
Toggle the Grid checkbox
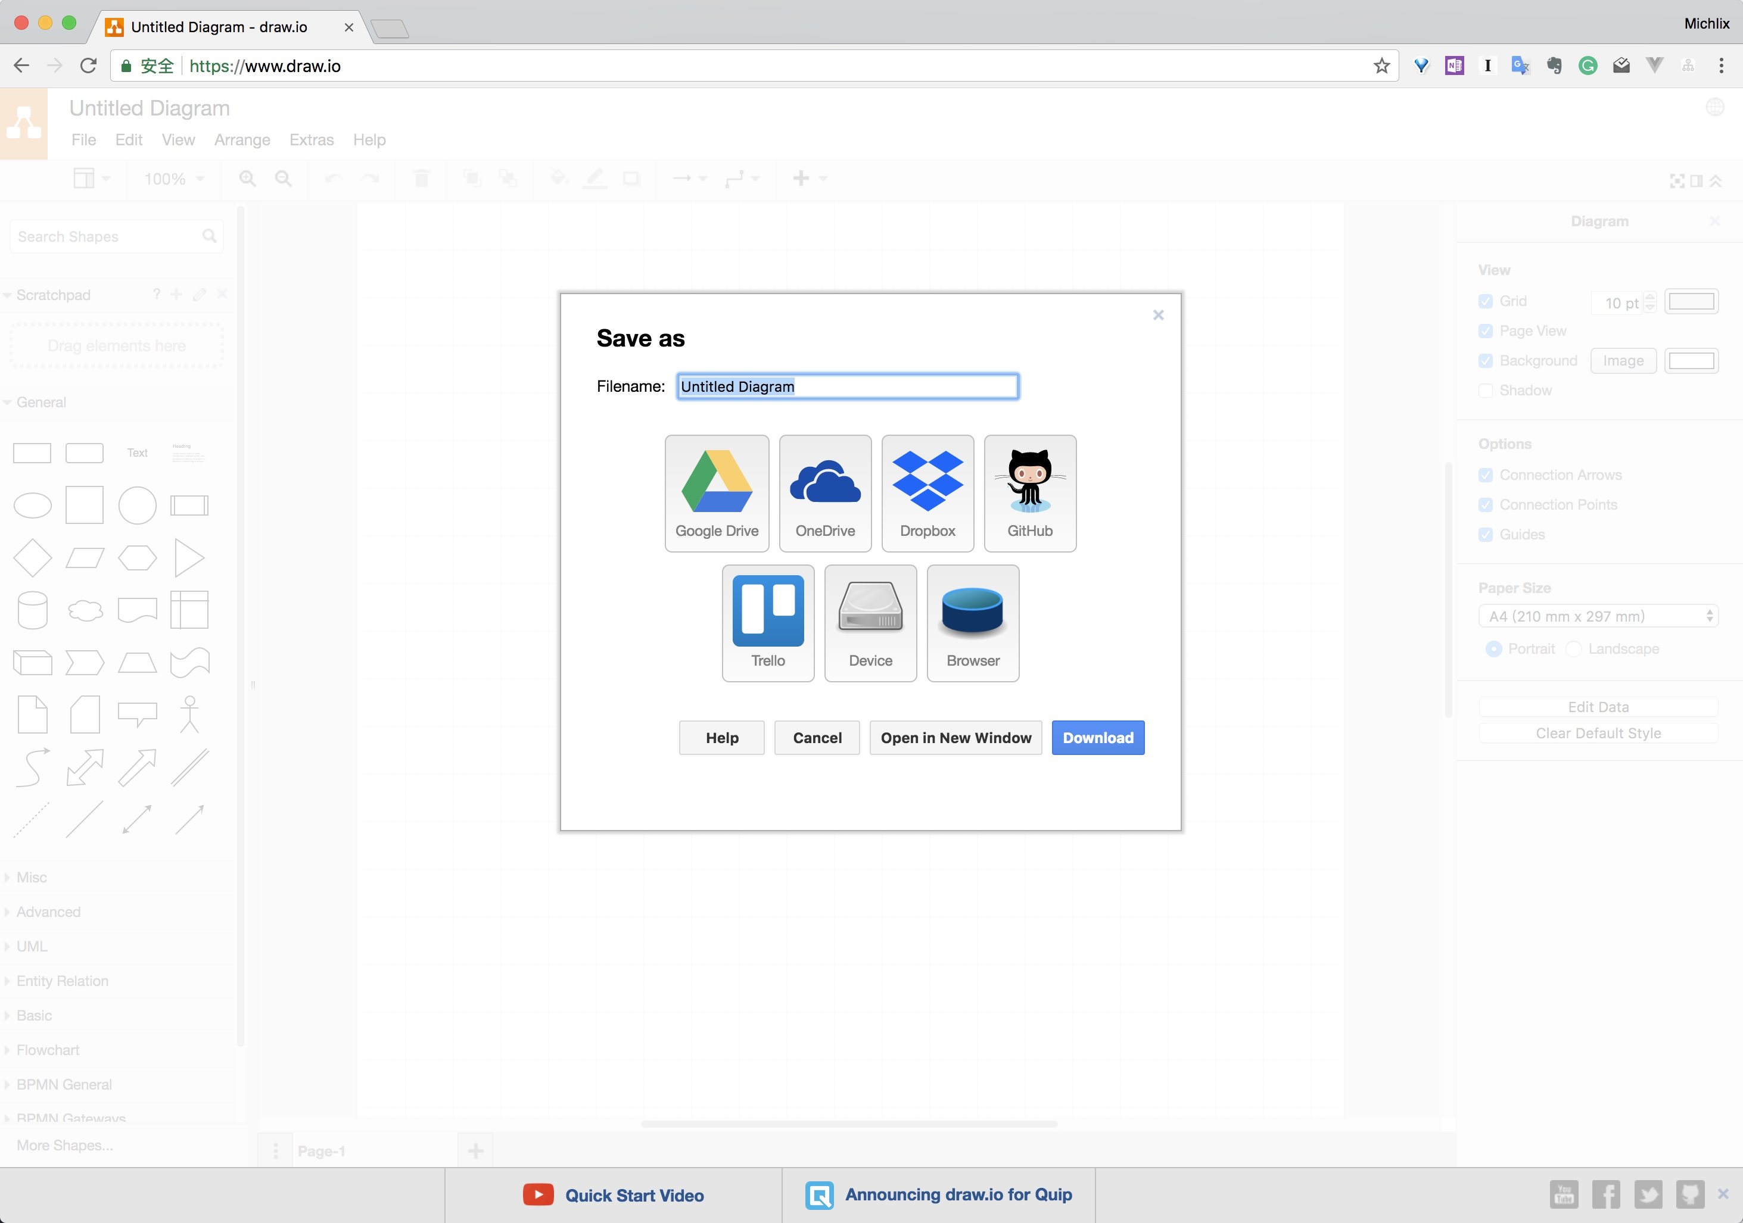point(1486,301)
